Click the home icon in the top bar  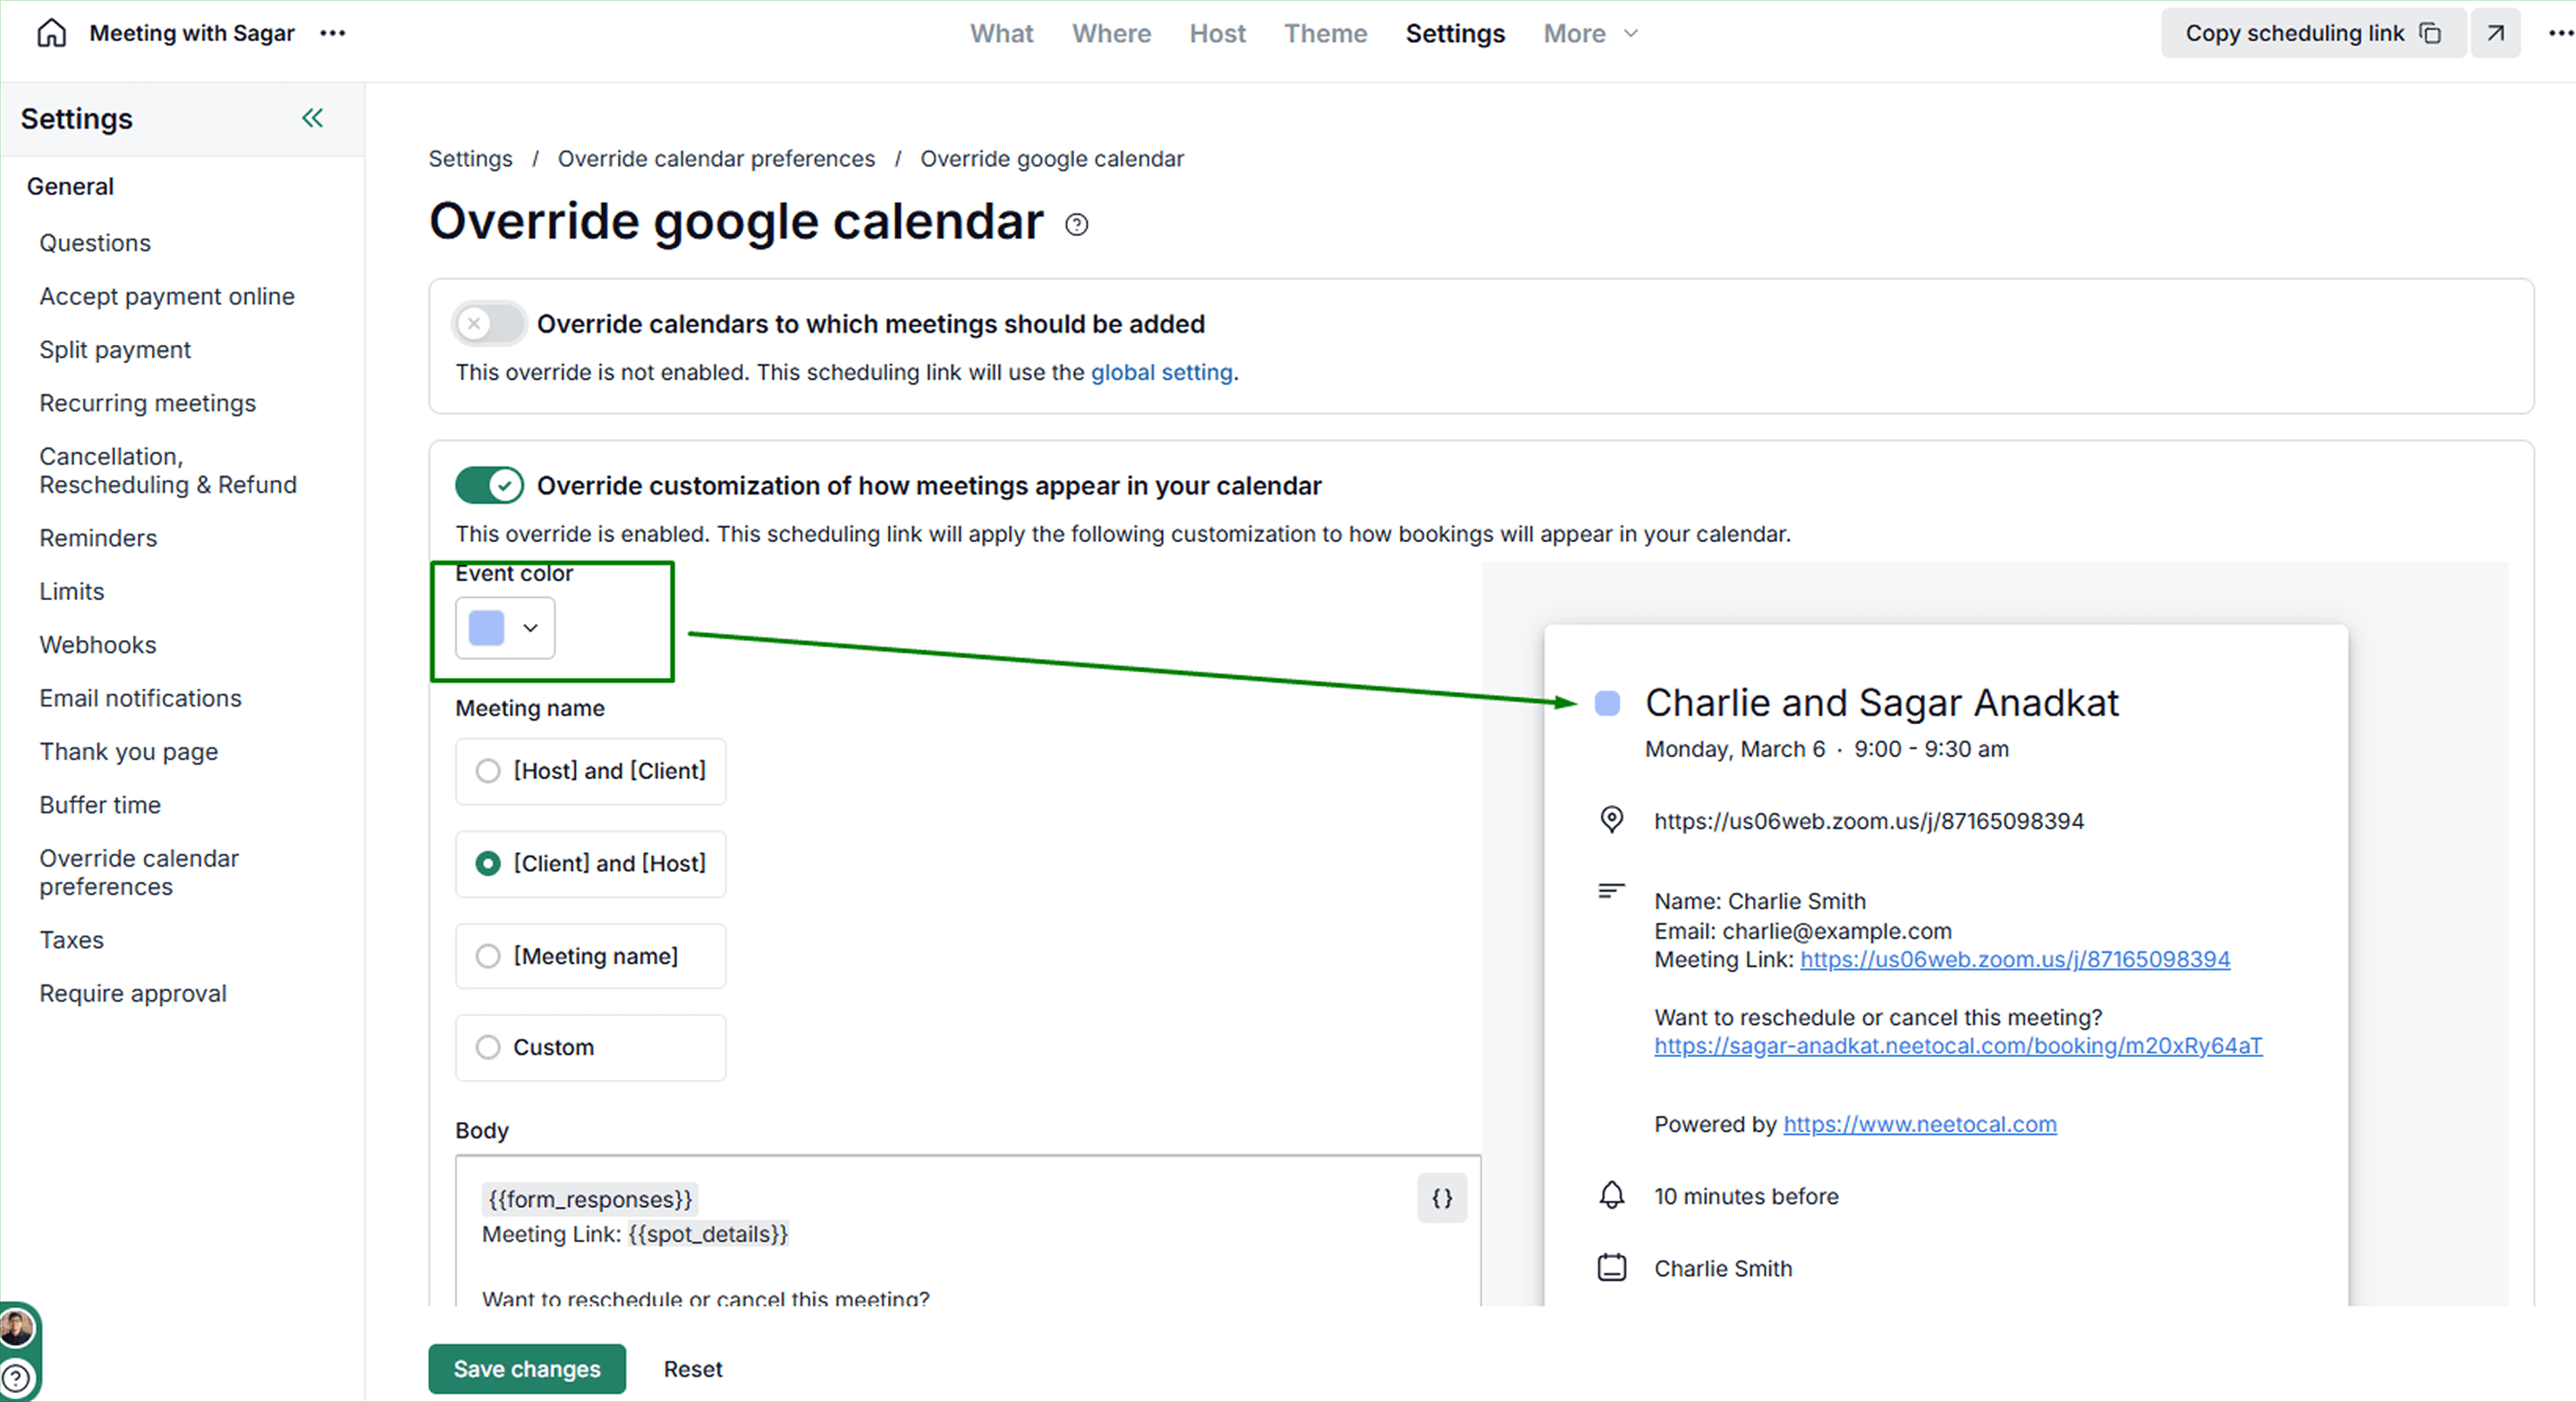[x=50, y=33]
